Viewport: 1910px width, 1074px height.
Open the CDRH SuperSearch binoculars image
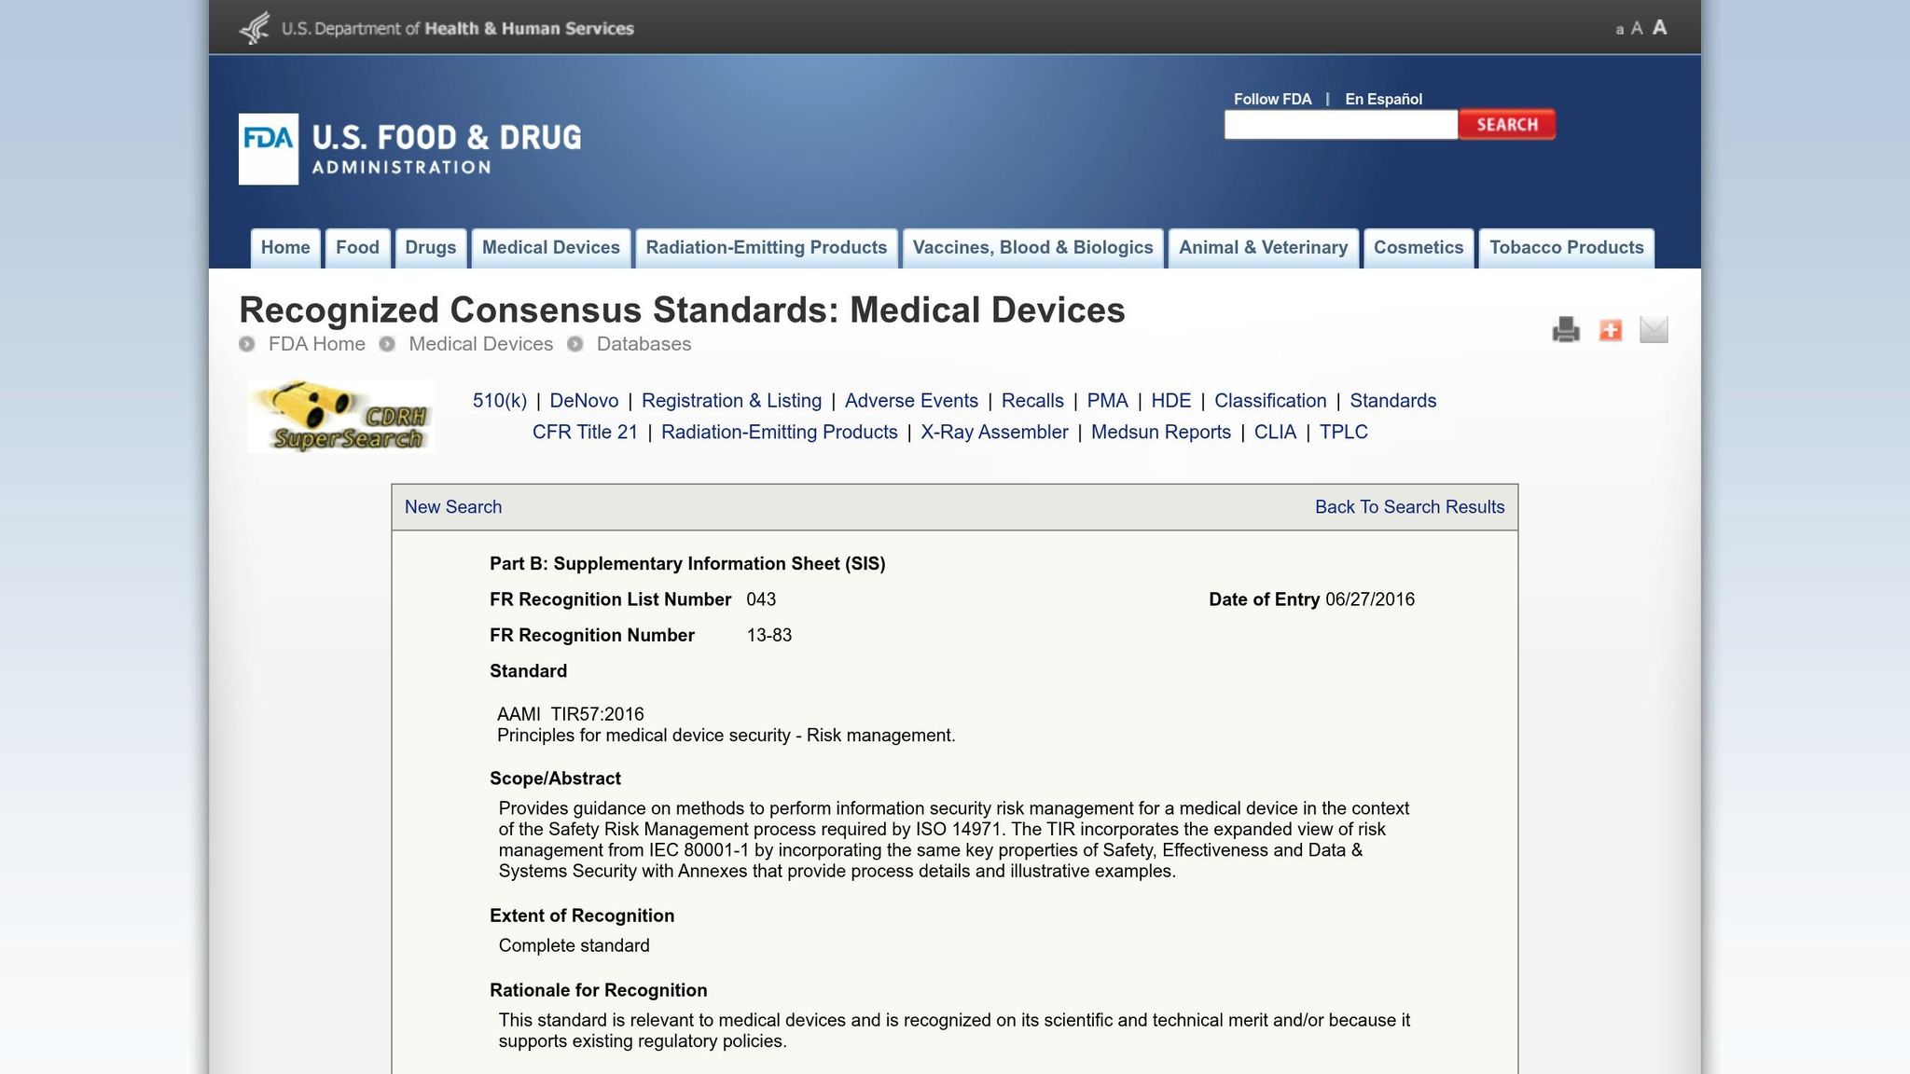340,416
